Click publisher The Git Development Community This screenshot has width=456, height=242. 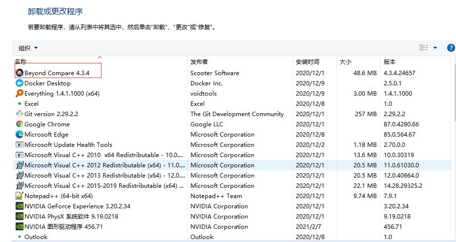click(237, 114)
